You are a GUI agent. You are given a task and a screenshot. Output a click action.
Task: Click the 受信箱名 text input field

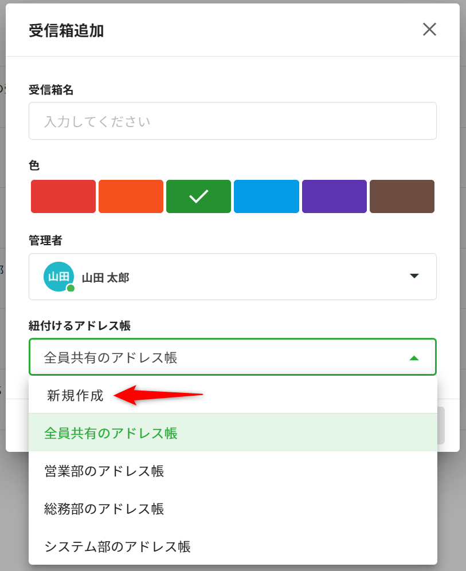232,121
